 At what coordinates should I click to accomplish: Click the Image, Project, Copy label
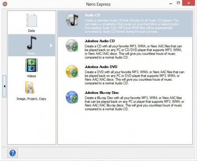point(32,99)
